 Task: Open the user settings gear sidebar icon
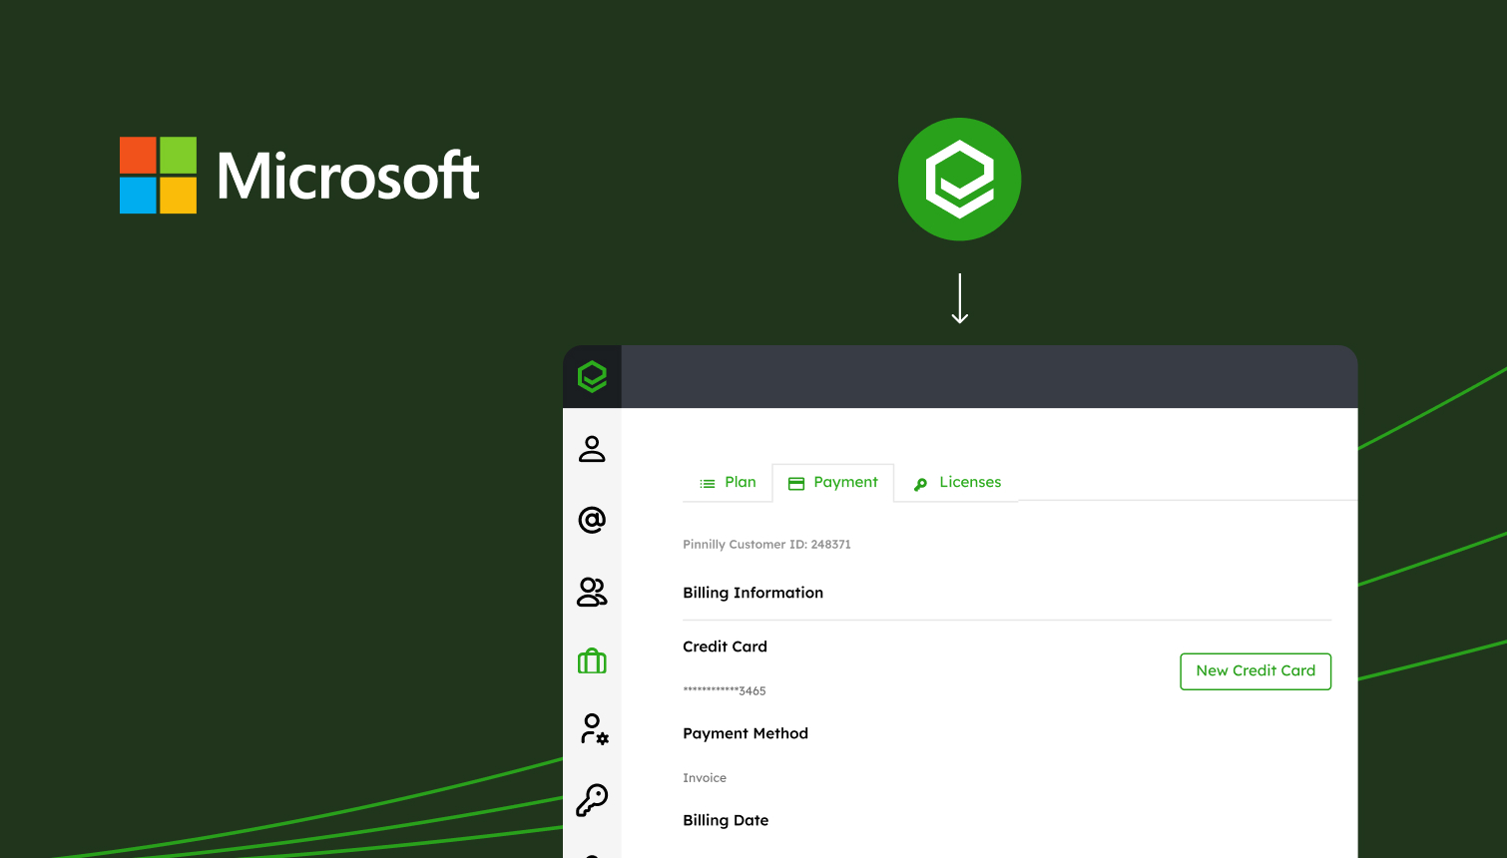[594, 729]
